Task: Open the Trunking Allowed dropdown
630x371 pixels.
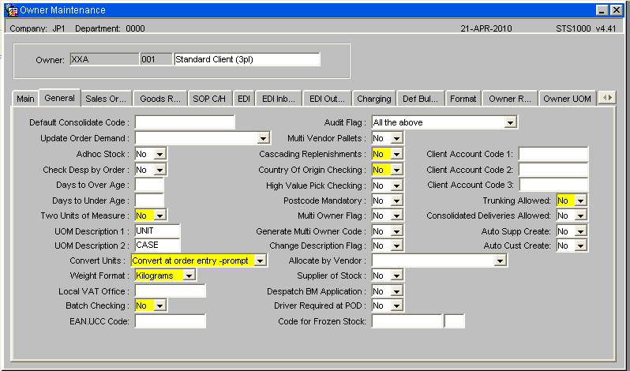Action: click(581, 200)
